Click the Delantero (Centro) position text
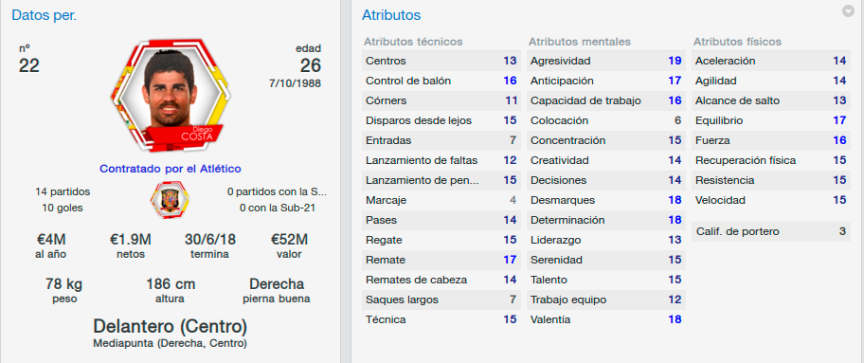Viewport: 864px width, 363px height. [170, 325]
